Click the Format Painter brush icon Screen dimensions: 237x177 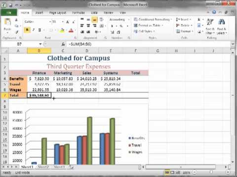(x=17, y=32)
